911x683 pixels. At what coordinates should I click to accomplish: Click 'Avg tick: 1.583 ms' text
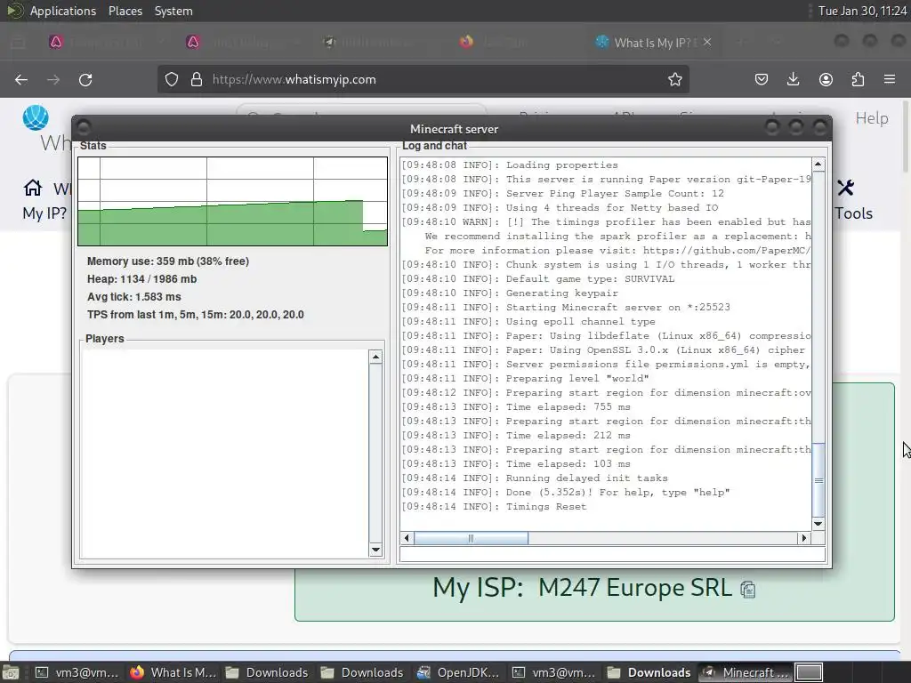pyautogui.click(x=134, y=297)
